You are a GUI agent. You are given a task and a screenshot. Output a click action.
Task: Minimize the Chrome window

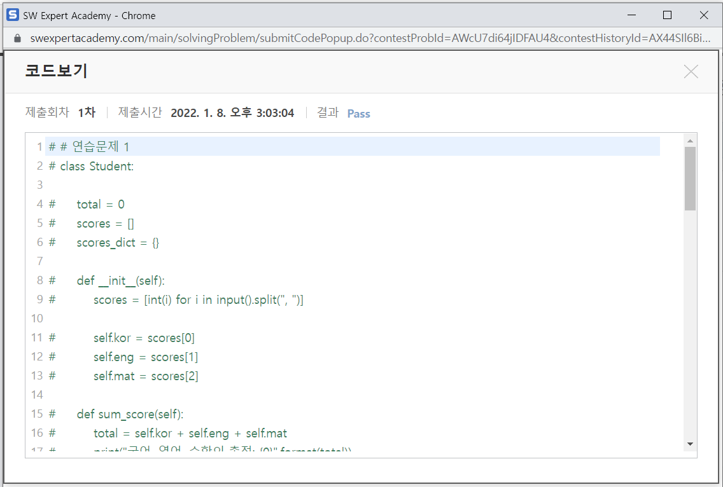[632, 15]
